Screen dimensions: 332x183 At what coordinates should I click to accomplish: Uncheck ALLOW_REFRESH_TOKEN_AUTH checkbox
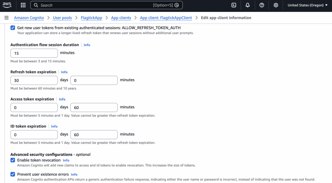[13, 28]
